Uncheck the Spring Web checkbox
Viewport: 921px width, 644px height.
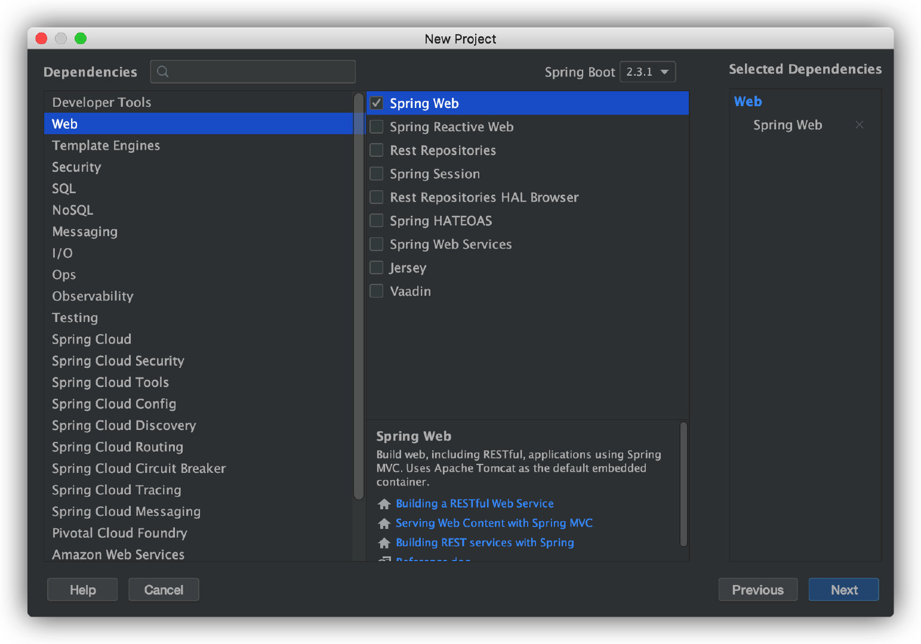point(377,103)
